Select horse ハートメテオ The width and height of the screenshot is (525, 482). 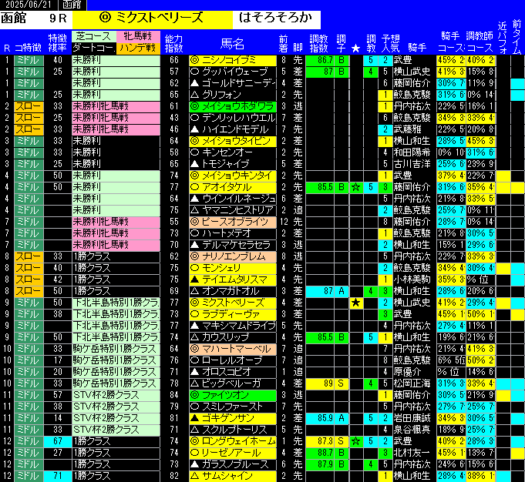click(233, 233)
